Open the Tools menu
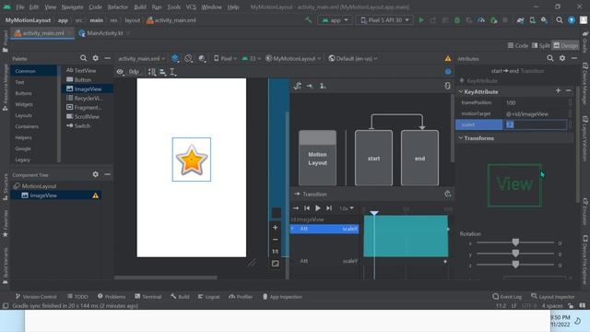 point(174,6)
